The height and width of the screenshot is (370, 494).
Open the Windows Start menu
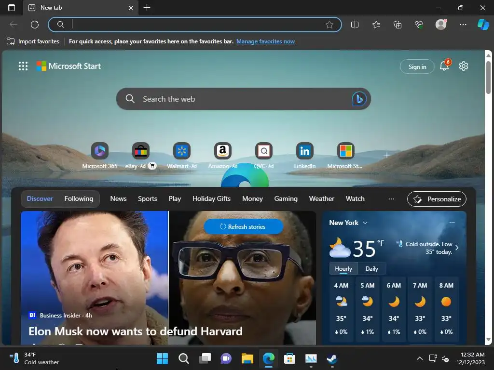[162, 358]
